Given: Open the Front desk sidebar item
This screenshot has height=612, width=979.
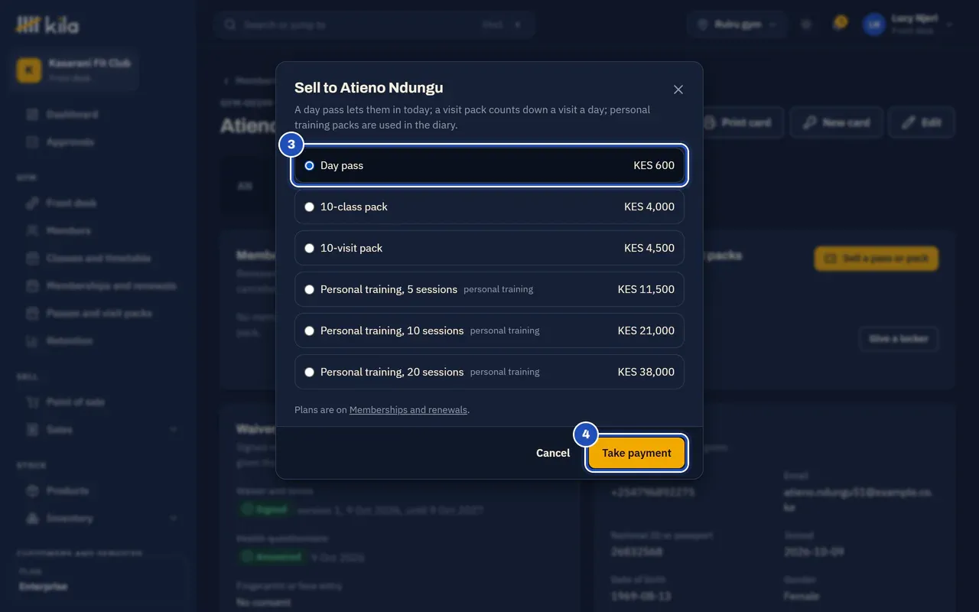Looking at the screenshot, I should (x=99, y=203).
